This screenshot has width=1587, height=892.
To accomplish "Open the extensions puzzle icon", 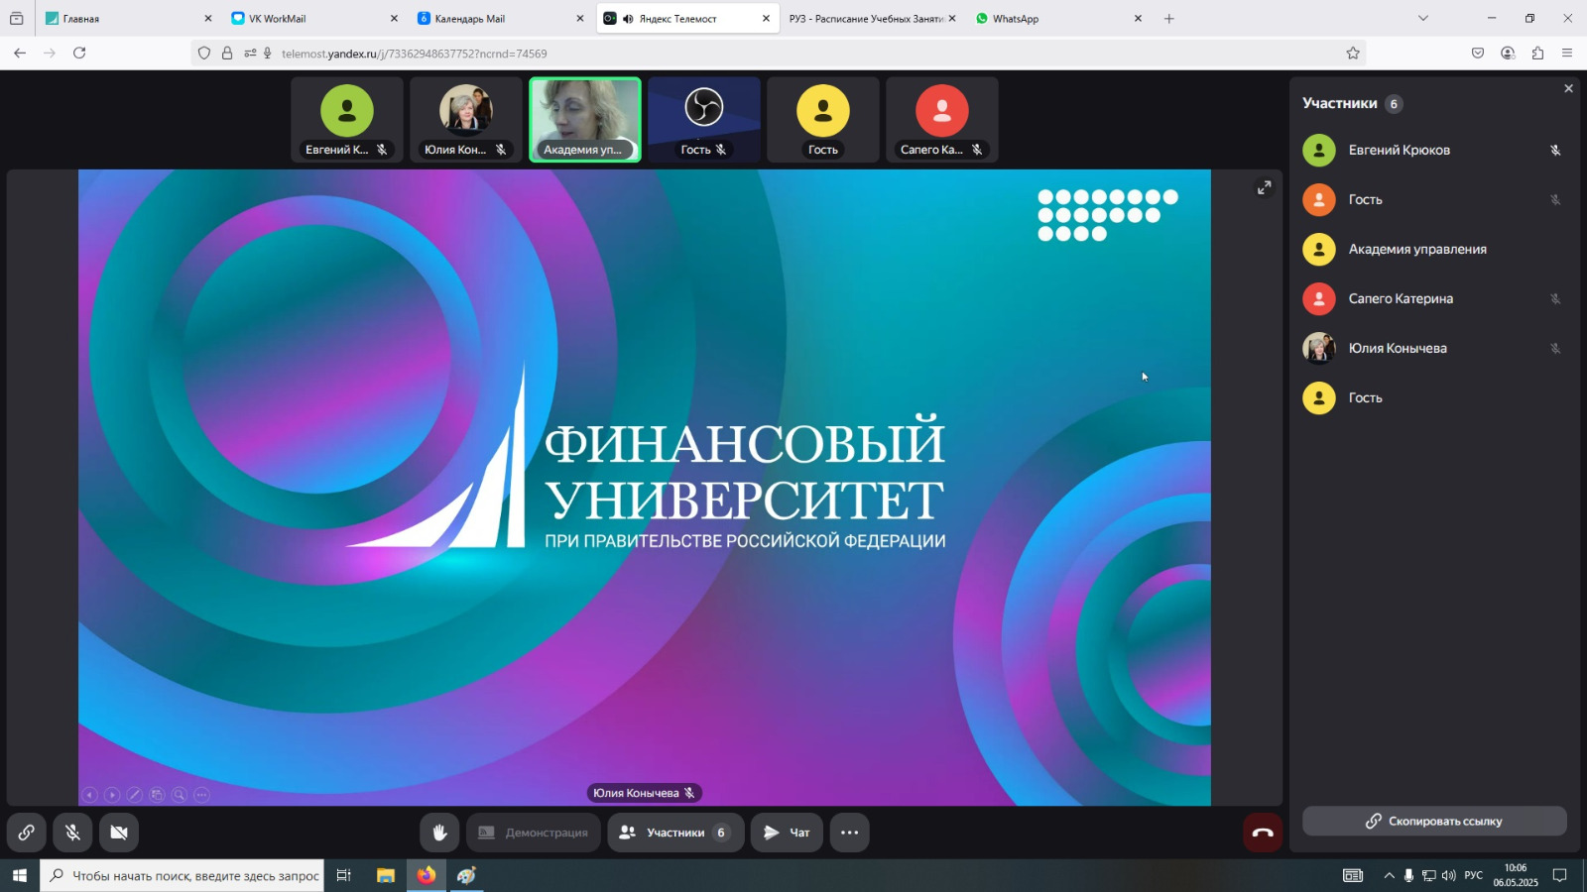I will (1537, 54).
